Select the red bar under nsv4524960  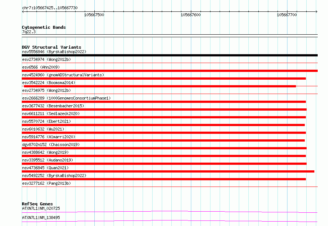click(x=164, y=79)
